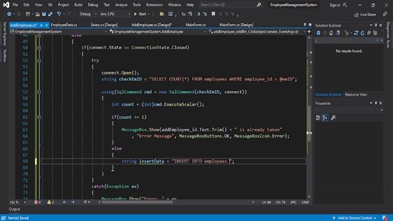Image resolution: width=393 pixels, height=221 pixels.
Task: Click the Search (Ctrl+Q) input field
Action: point(228,5)
